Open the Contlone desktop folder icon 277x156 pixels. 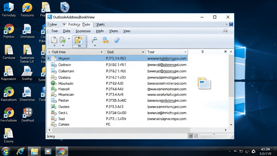pos(9,52)
